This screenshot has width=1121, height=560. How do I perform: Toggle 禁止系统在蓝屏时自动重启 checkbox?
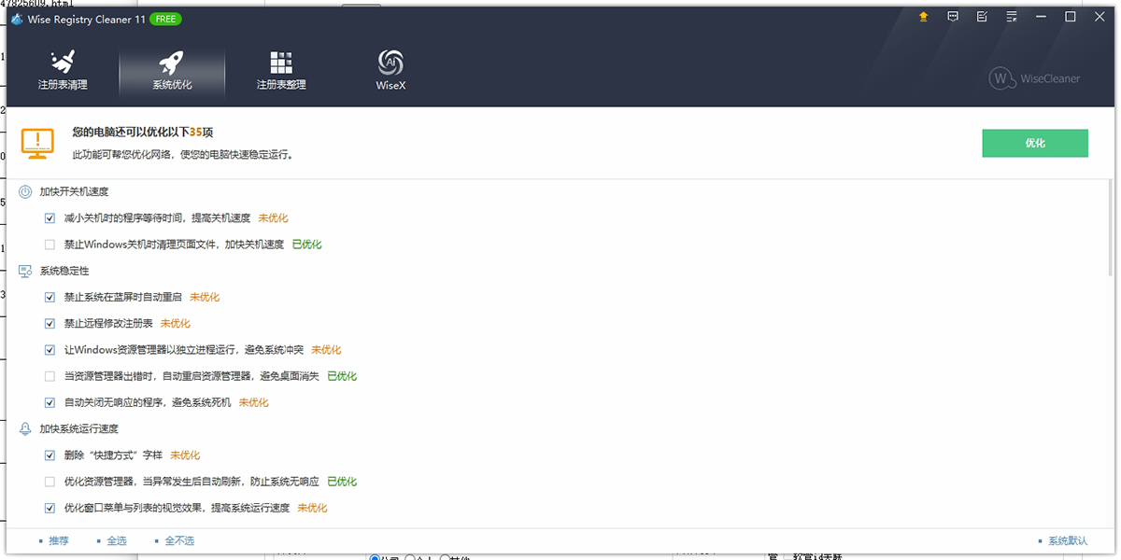coord(50,298)
